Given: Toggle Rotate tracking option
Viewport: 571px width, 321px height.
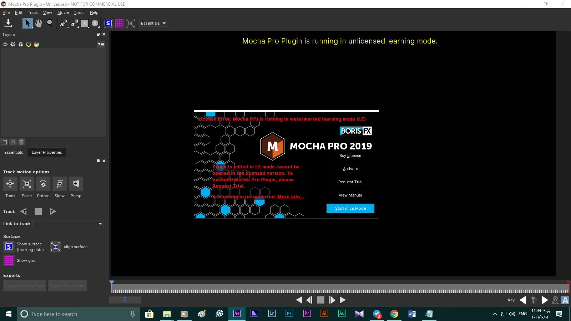Looking at the screenshot, I should click(x=43, y=184).
